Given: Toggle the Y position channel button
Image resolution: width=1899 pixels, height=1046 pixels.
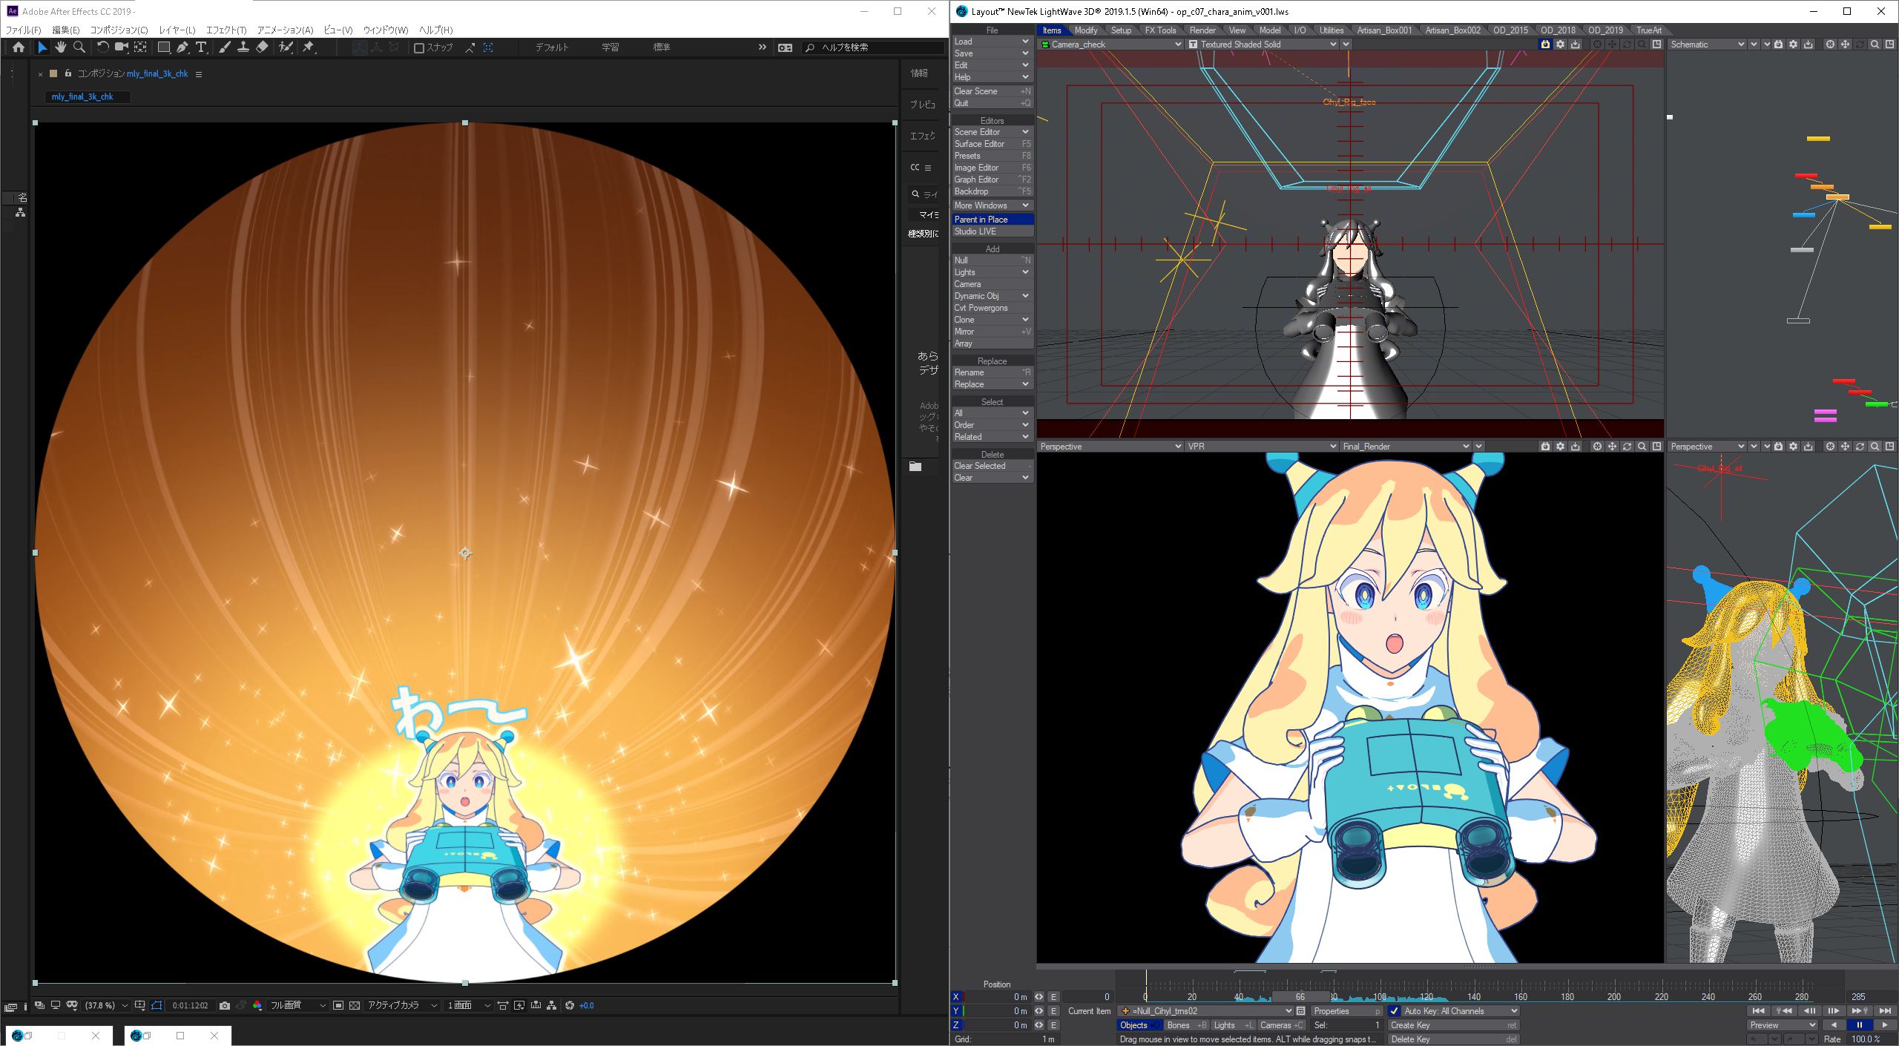Looking at the screenshot, I should (956, 1011).
